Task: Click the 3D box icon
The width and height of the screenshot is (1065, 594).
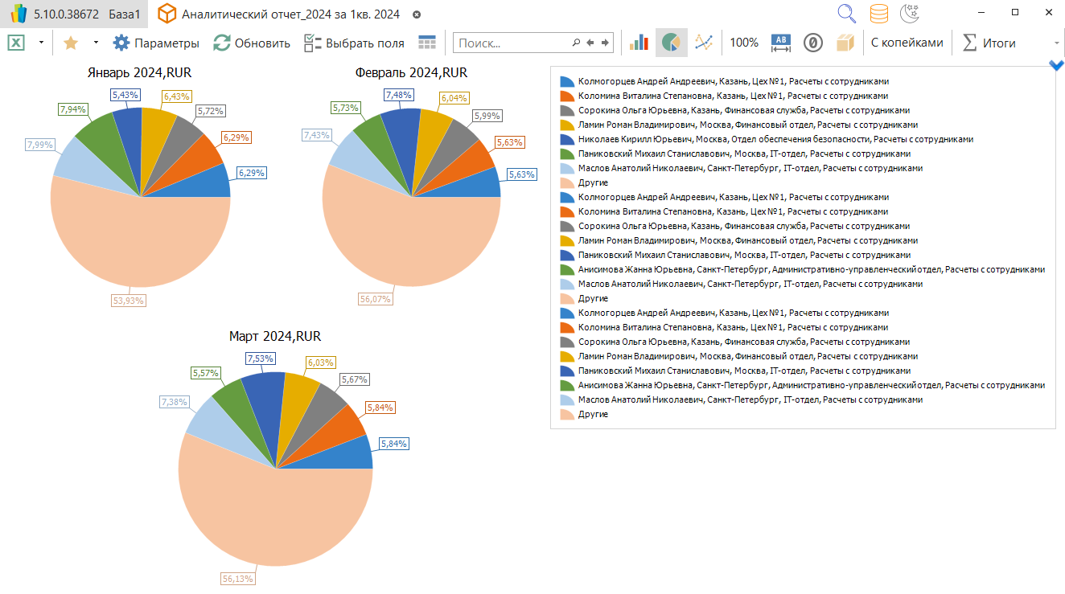Action: (x=845, y=43)
